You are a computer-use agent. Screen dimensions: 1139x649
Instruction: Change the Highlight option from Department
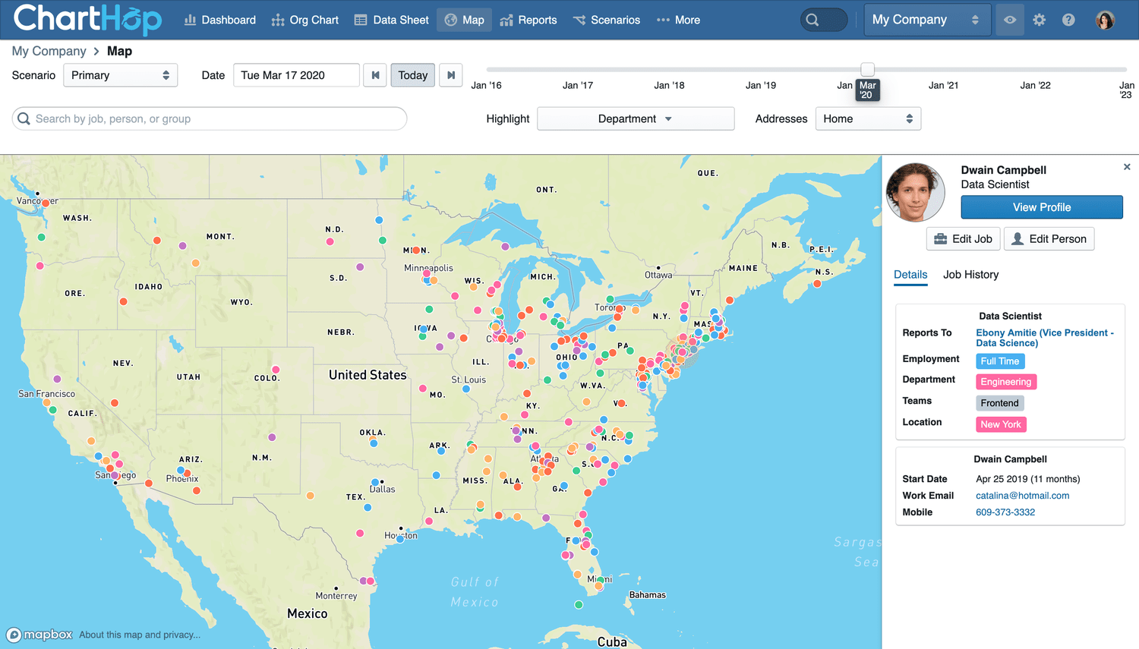pyautogui.click(x=636, y=118)
